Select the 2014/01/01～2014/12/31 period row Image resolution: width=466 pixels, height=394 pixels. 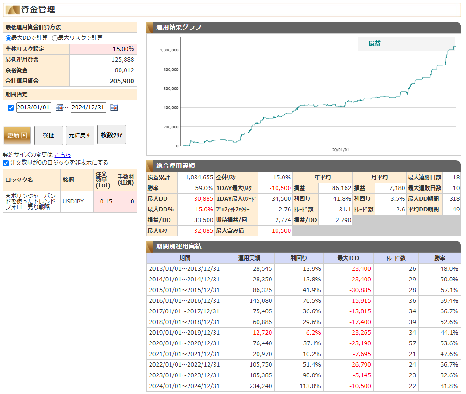click(304, 279)
